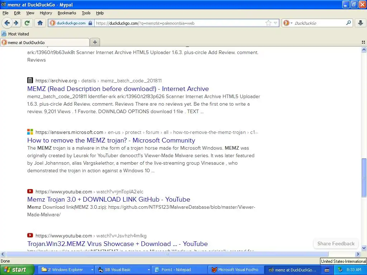Click the Share Feedback button
Viewport: 367px width, 275px height.
click(336, 243)
